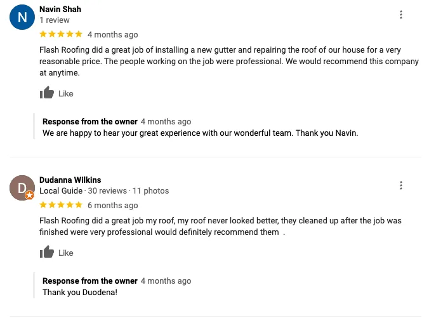Image resolution: width=429 pixels, height=318 pixels.
Task: Open the three-dot menu for Navin Shah's review
Action: (401, 15)
